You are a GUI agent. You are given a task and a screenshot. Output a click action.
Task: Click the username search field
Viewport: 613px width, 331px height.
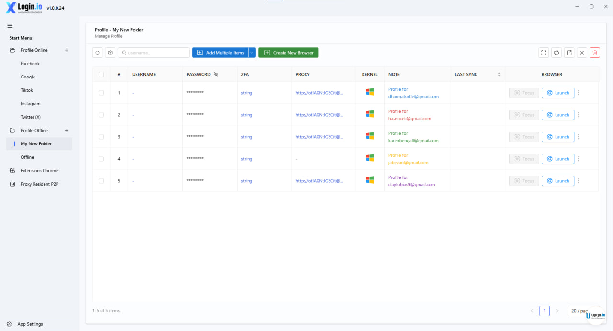pyautogui.click(x=154, y=53)
